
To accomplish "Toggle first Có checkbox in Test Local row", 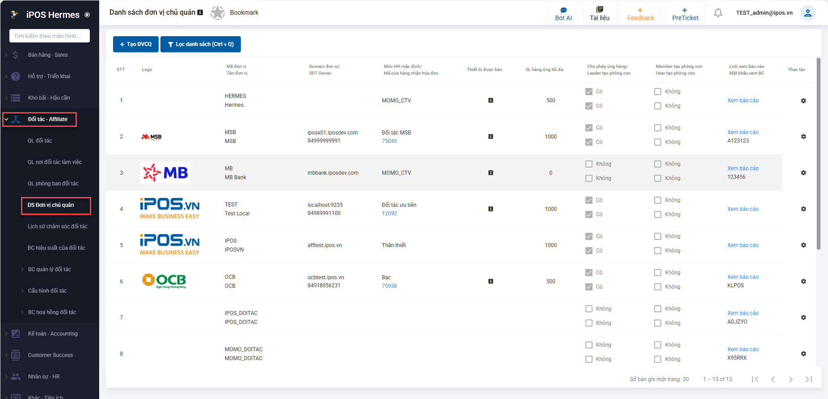I will point(589,200).
